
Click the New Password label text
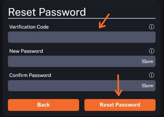26,51
